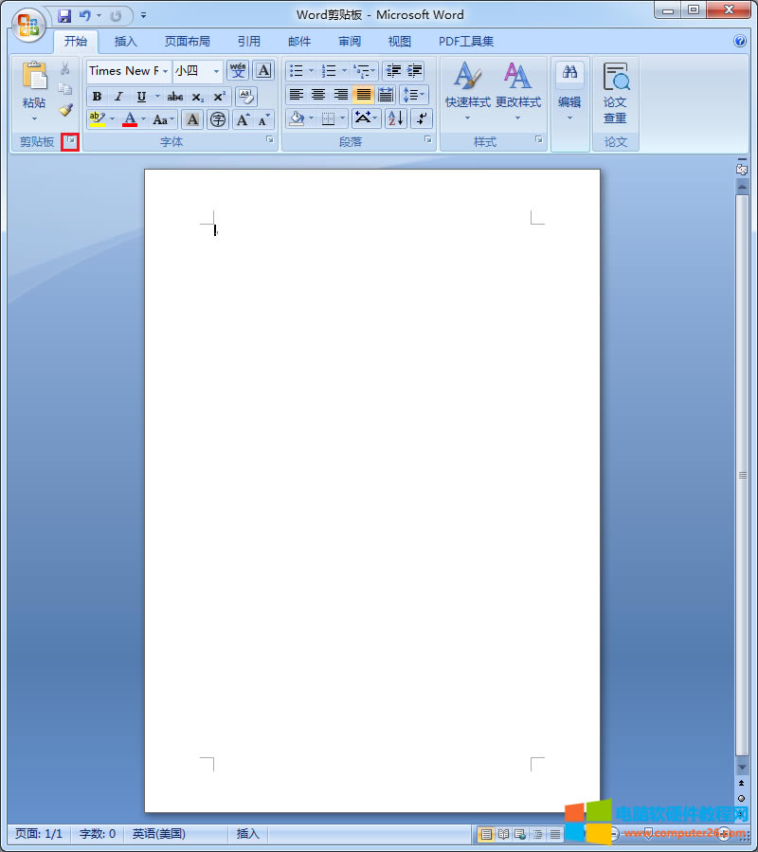
Task: Open the 页面布局 ribbon tab
Action: (x=187, y=42)
